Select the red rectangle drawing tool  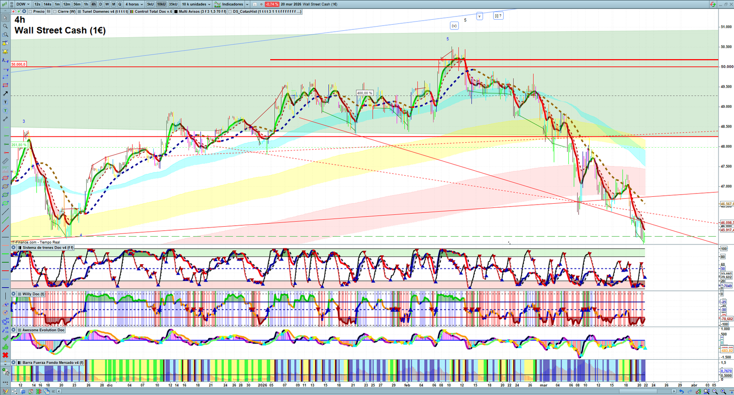6,85
